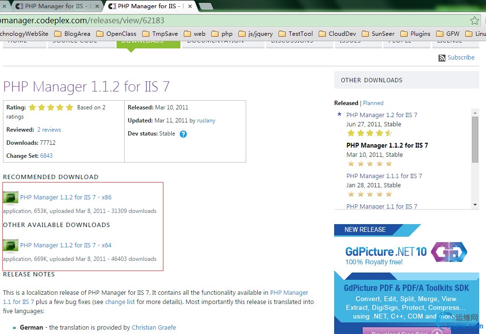Open the php bookmarks folder
The height and width of the screenshot is (334, 486).
click(x=222, y=33)
